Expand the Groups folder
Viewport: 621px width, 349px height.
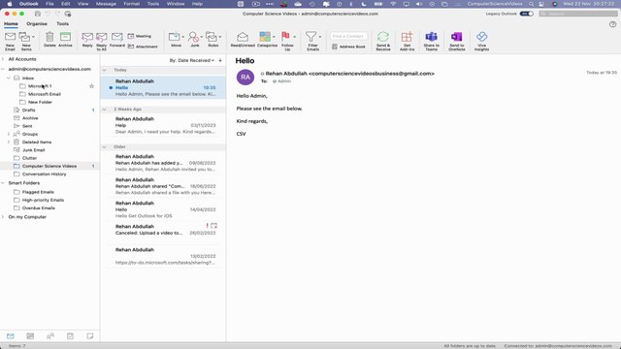[9, 134]
